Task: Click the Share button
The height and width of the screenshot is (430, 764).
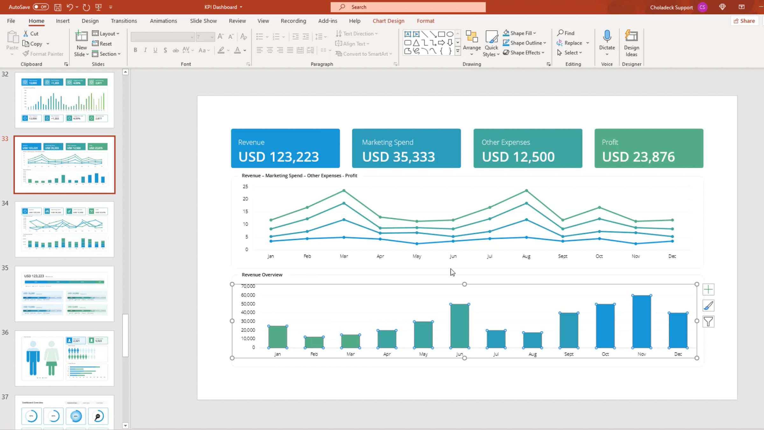Action: pyautogui.click(x=744, y=21)
